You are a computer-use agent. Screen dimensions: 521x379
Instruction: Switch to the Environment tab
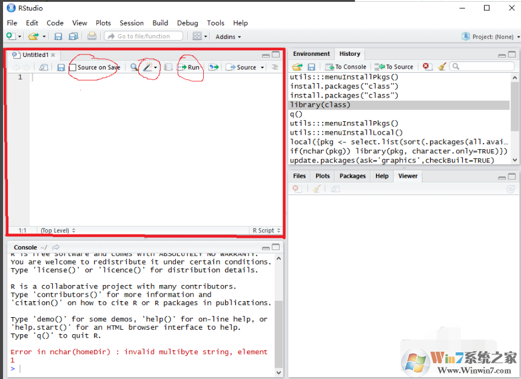pyautogui.click(x=311, y=54)
